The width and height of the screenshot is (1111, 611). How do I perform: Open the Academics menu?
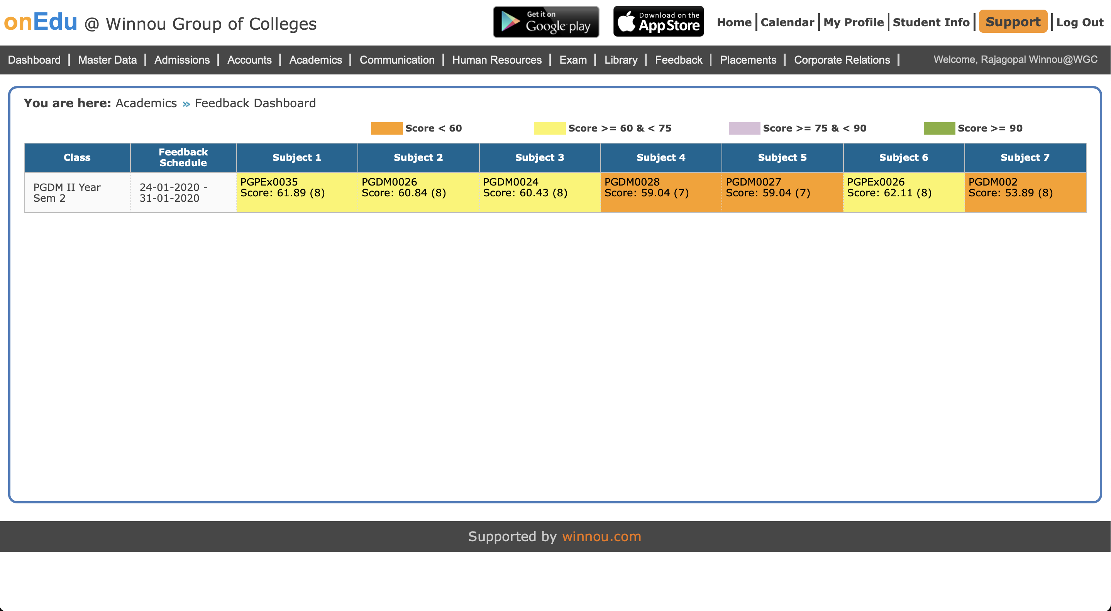315,60
